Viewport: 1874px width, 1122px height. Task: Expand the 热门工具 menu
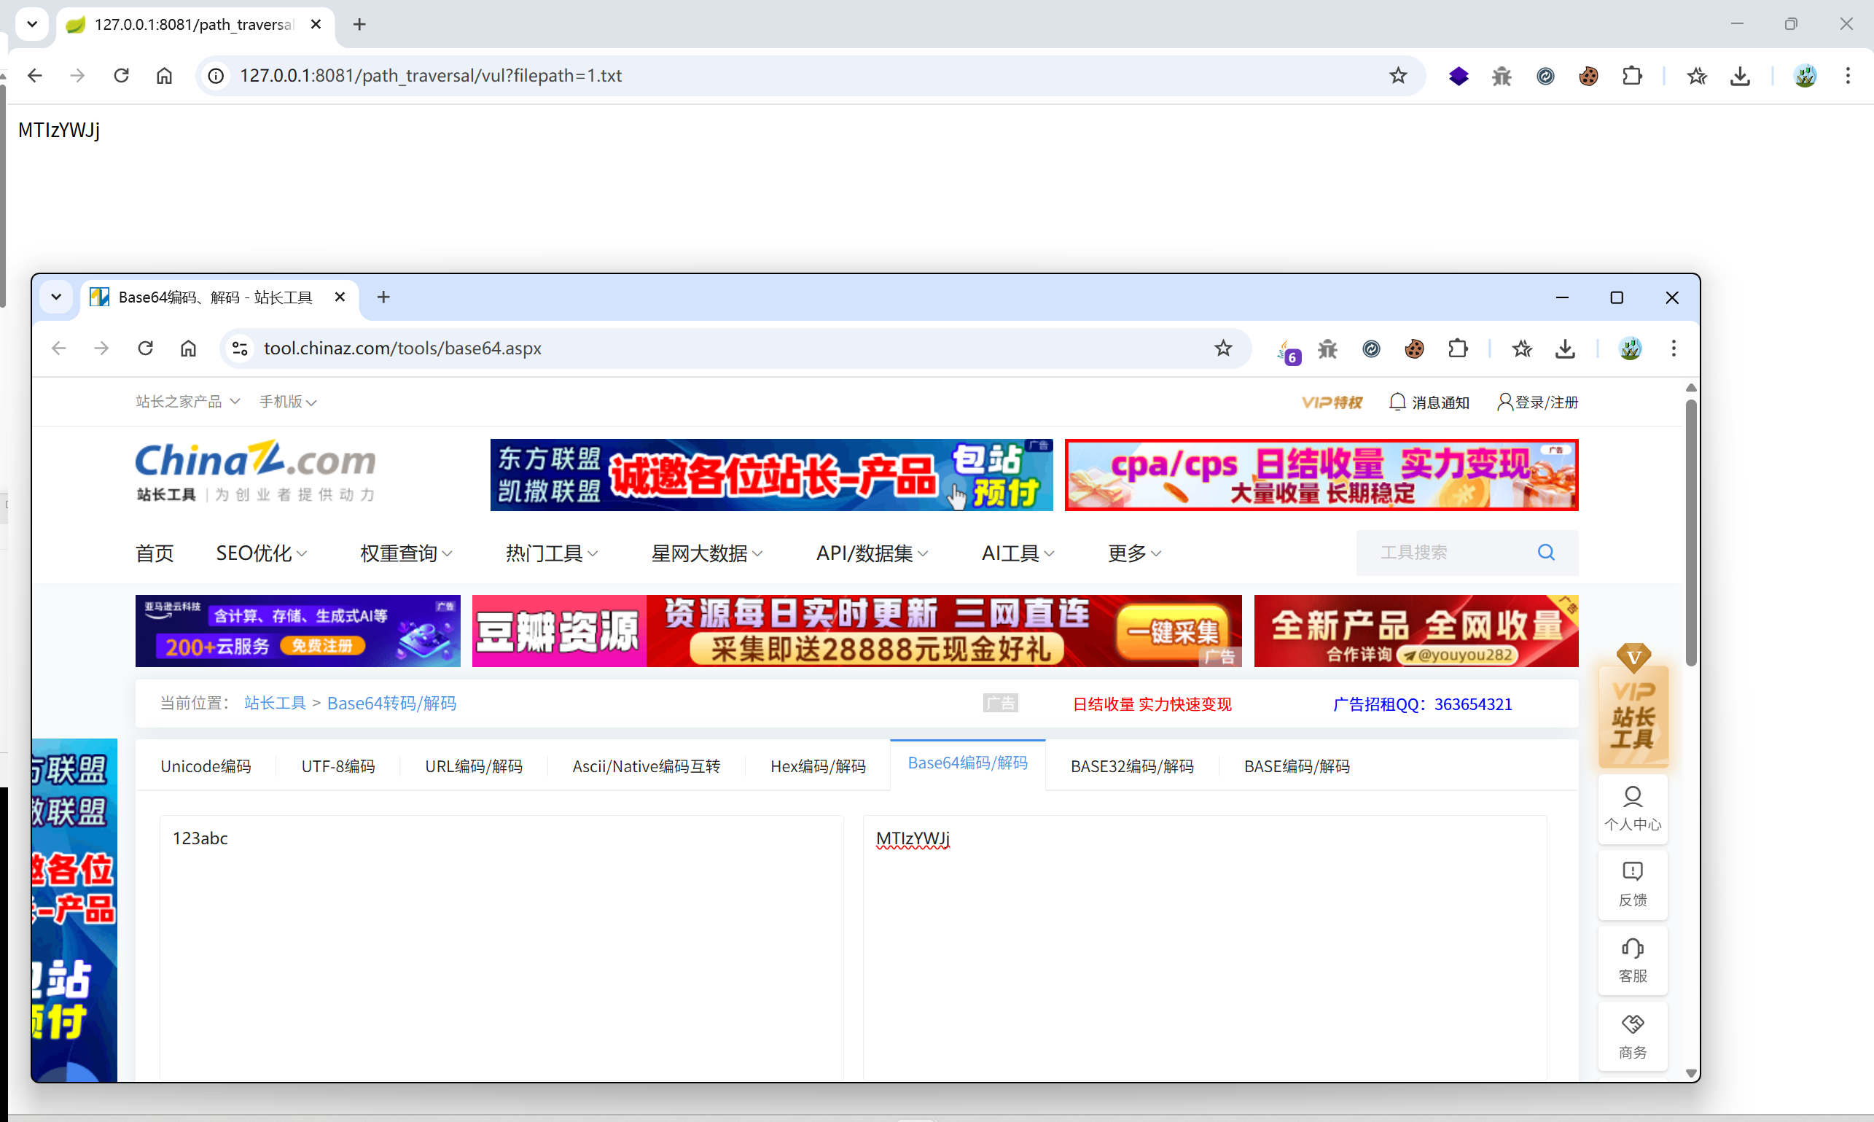click(551, 553)
